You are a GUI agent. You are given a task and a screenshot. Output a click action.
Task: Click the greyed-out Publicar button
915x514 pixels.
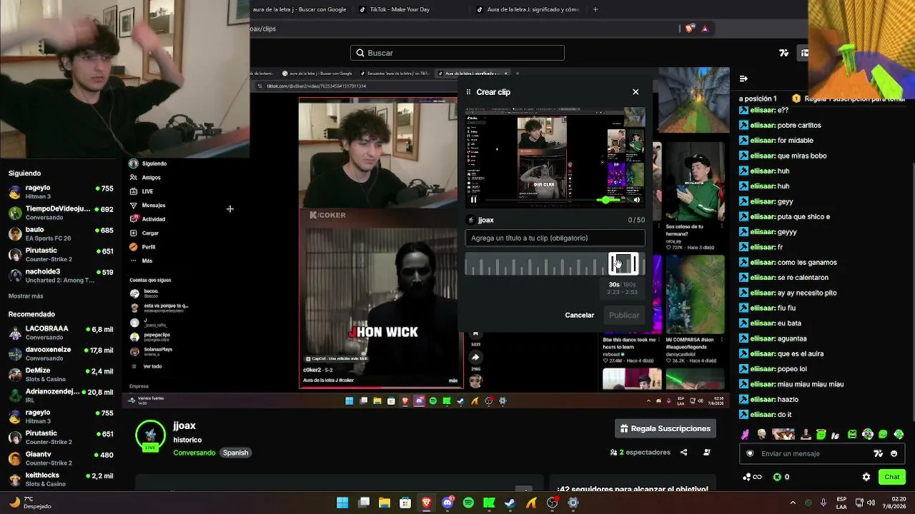(624, 315)
